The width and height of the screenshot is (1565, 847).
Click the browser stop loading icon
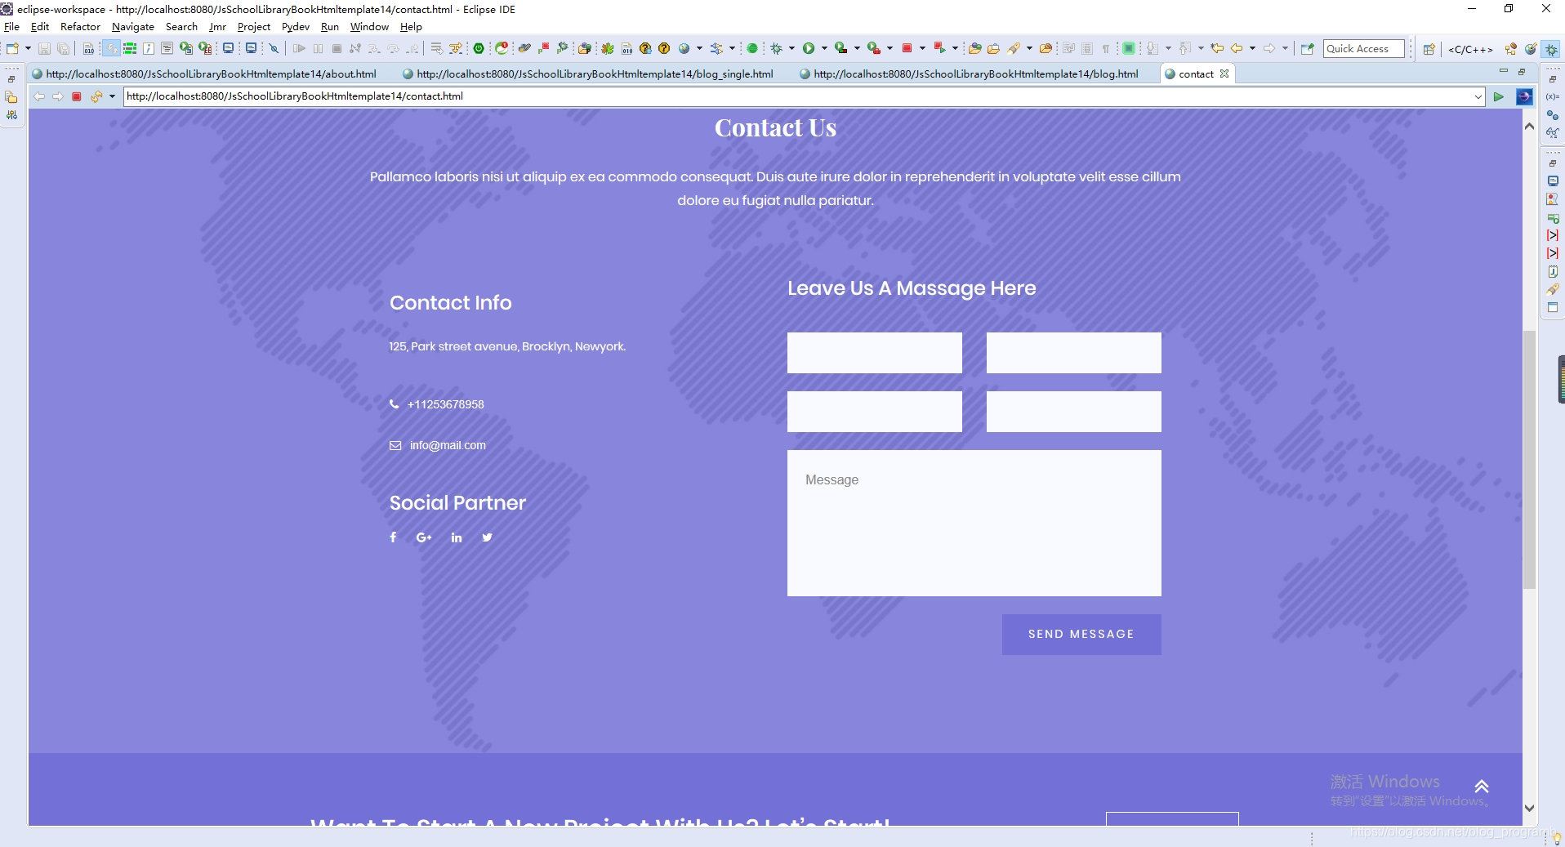[77, 96]
